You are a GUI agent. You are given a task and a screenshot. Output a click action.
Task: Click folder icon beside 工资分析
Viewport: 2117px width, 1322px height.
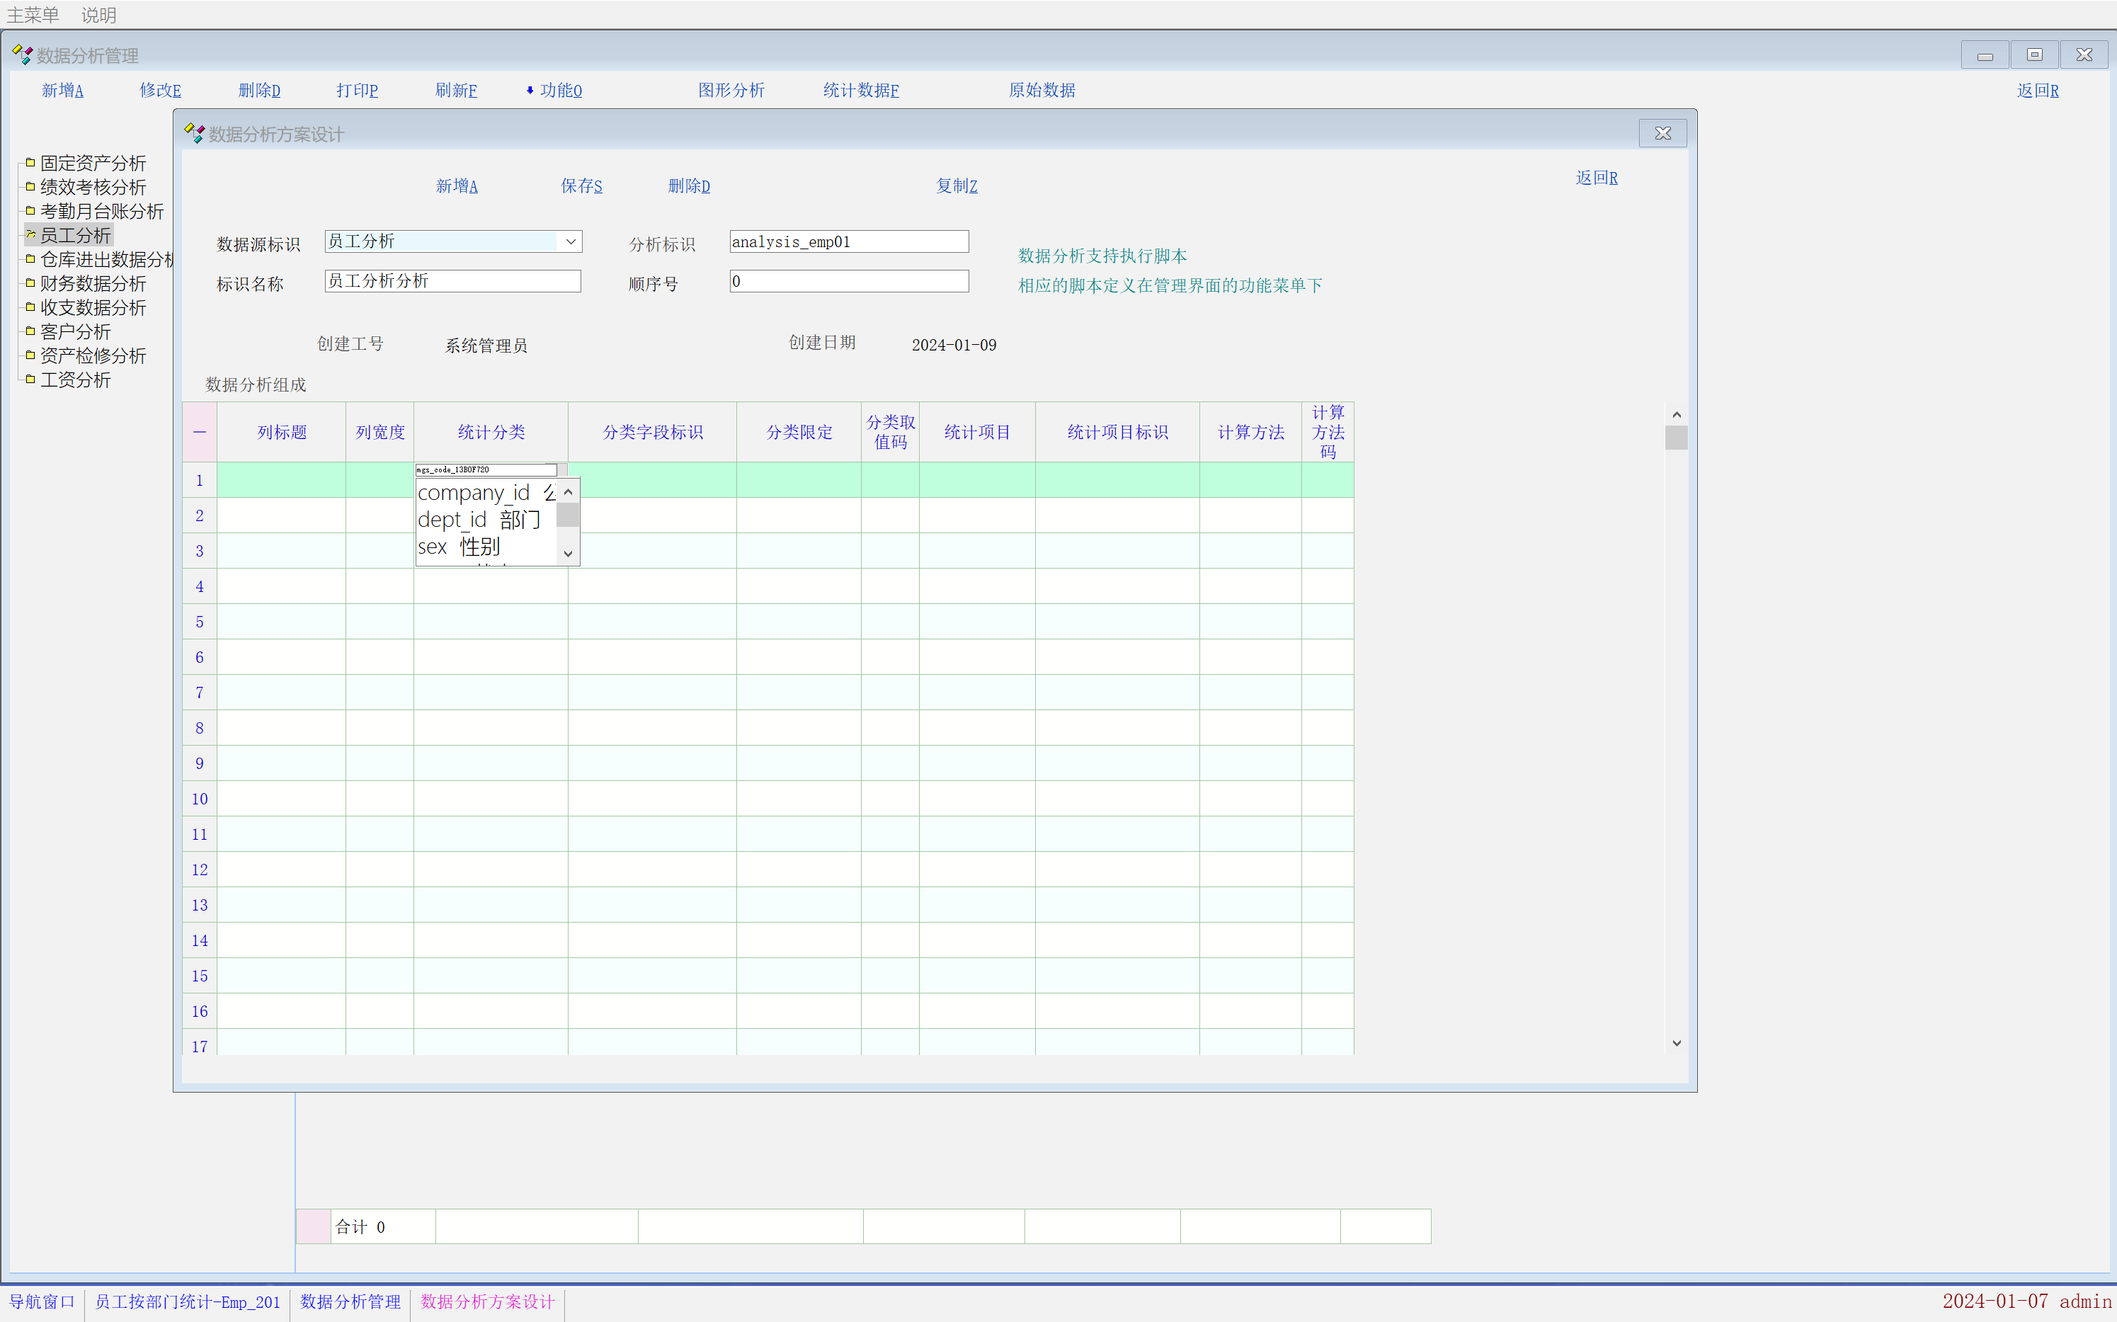[x=30, y=379]
